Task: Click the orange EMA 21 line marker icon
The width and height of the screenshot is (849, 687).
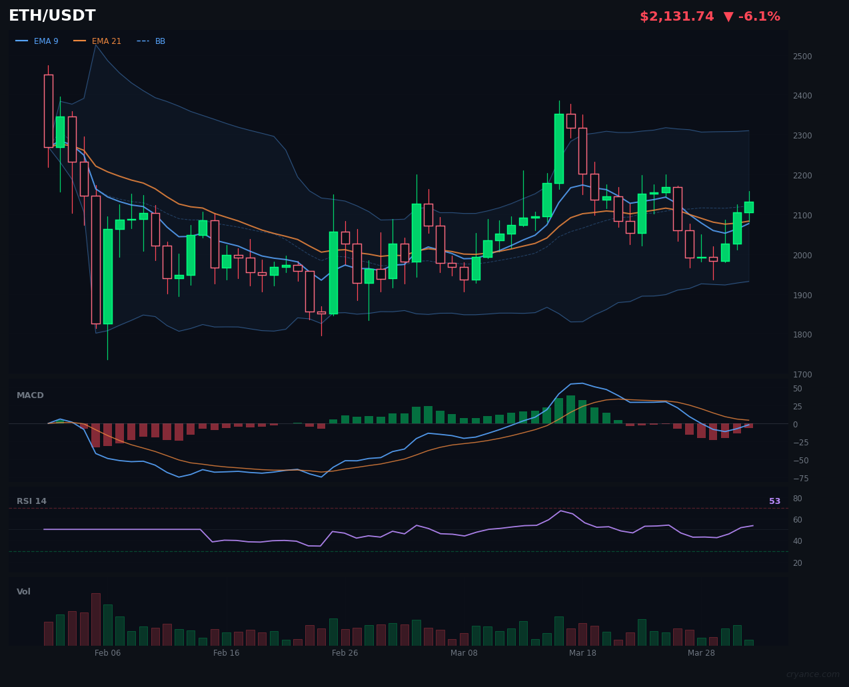Action: pyautogui.click(x=79, y=41)
